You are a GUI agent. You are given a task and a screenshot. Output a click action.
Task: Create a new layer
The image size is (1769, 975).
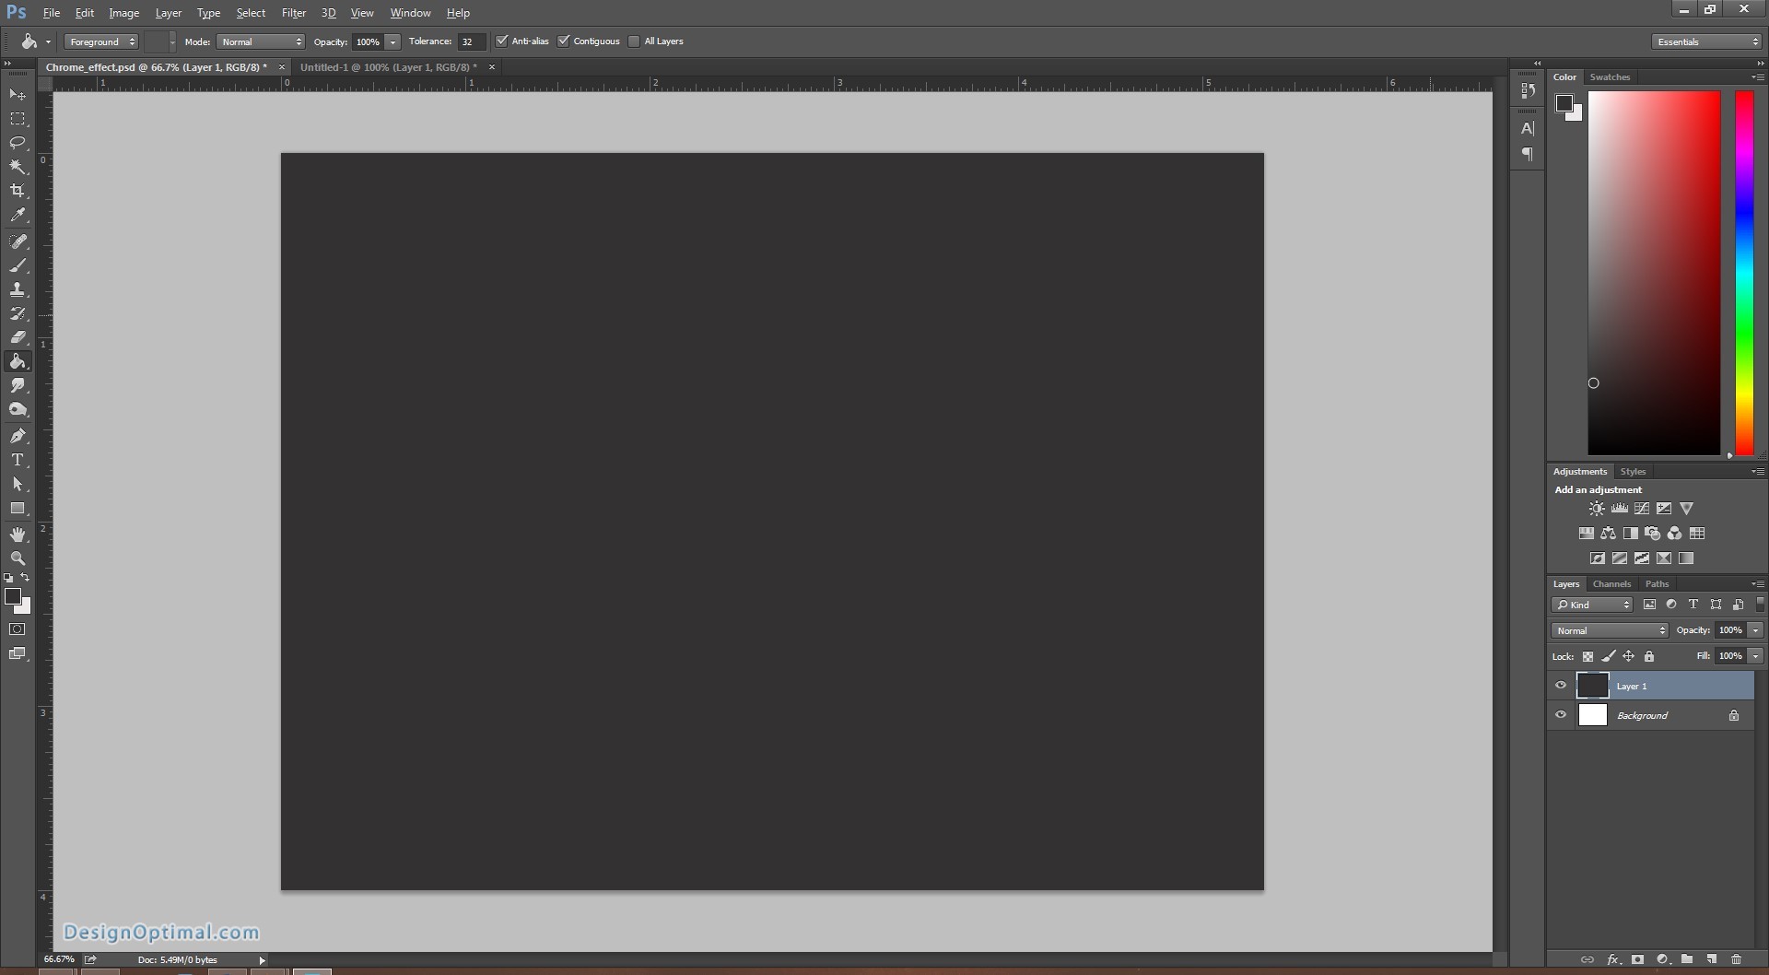pyautogui.click(x=1711, y=959)
